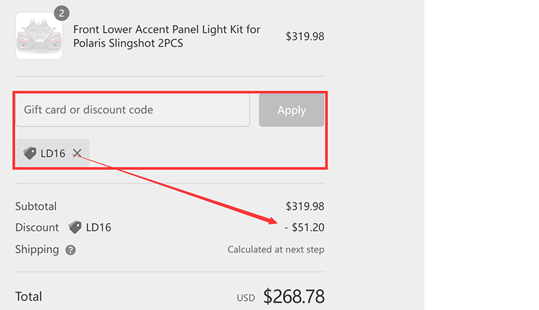Remove the LD16 discount code
539x310 pixels.
[77, 154]
